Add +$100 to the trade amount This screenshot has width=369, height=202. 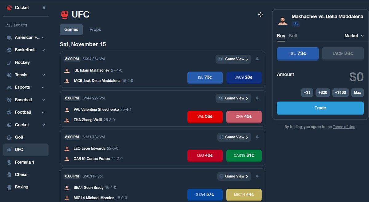click(340, 92)
